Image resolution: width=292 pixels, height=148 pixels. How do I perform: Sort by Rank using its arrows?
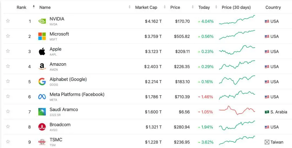[x=34, y=7]
